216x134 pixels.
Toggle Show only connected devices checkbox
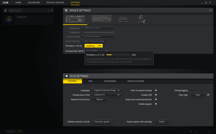click(156, 99)
